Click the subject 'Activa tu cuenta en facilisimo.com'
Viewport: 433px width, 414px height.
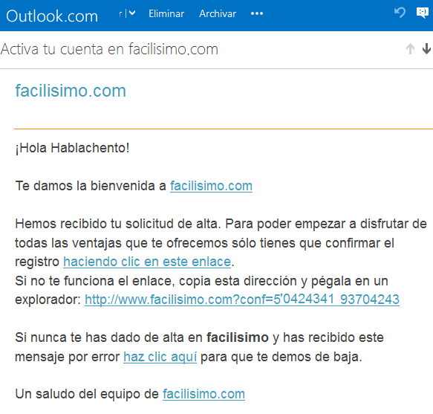109,49
